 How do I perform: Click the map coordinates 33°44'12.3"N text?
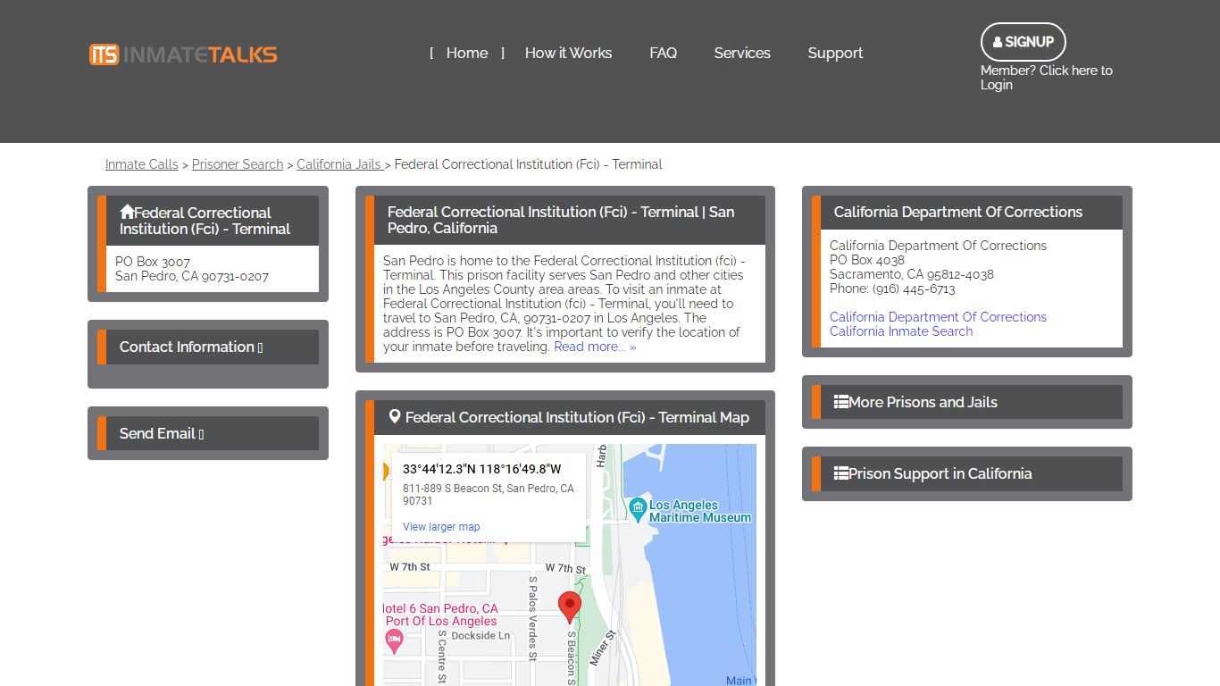tap(482, 469)
